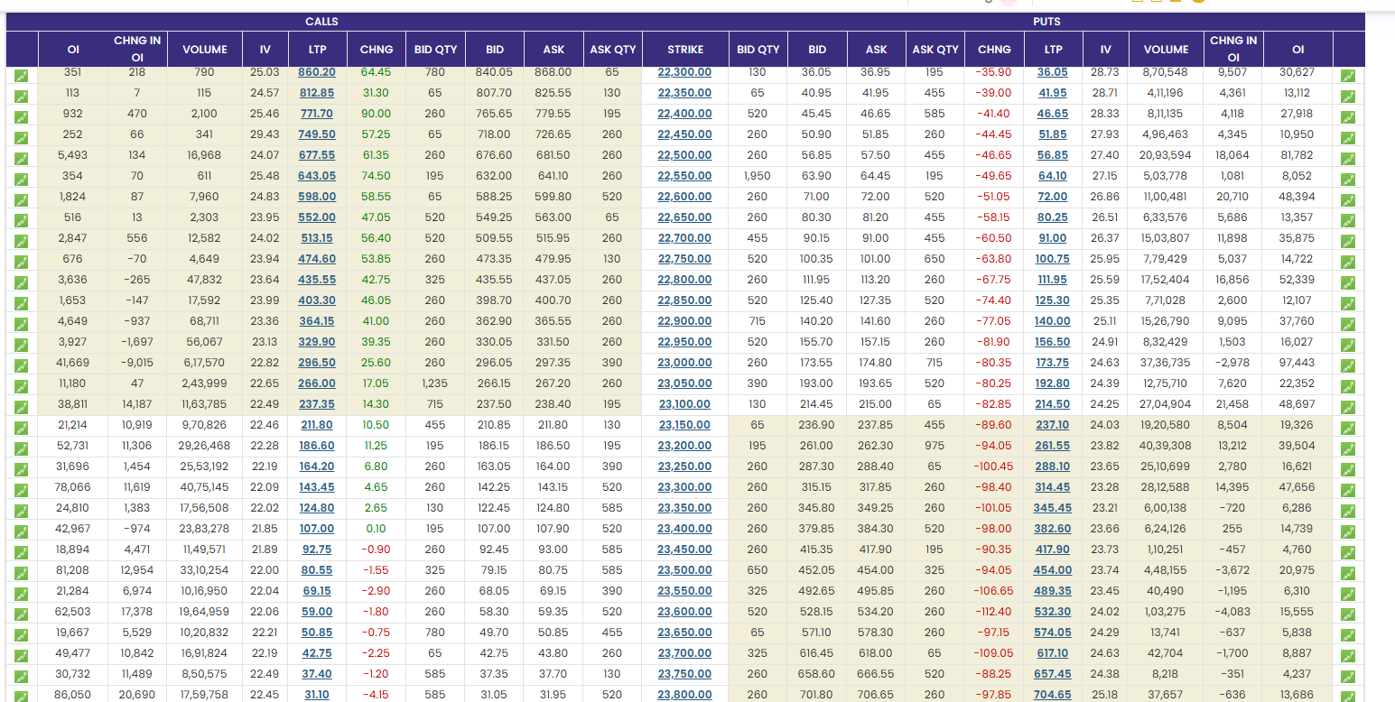
Task: Select the puts VOLUME column header
Action: [x=1166, y=50]
